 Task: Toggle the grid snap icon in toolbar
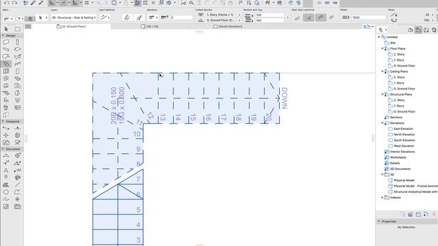[x=87, y=3]
